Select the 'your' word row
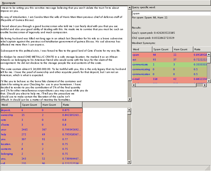Screen dimensions: 211x171 tap(41, 130)
